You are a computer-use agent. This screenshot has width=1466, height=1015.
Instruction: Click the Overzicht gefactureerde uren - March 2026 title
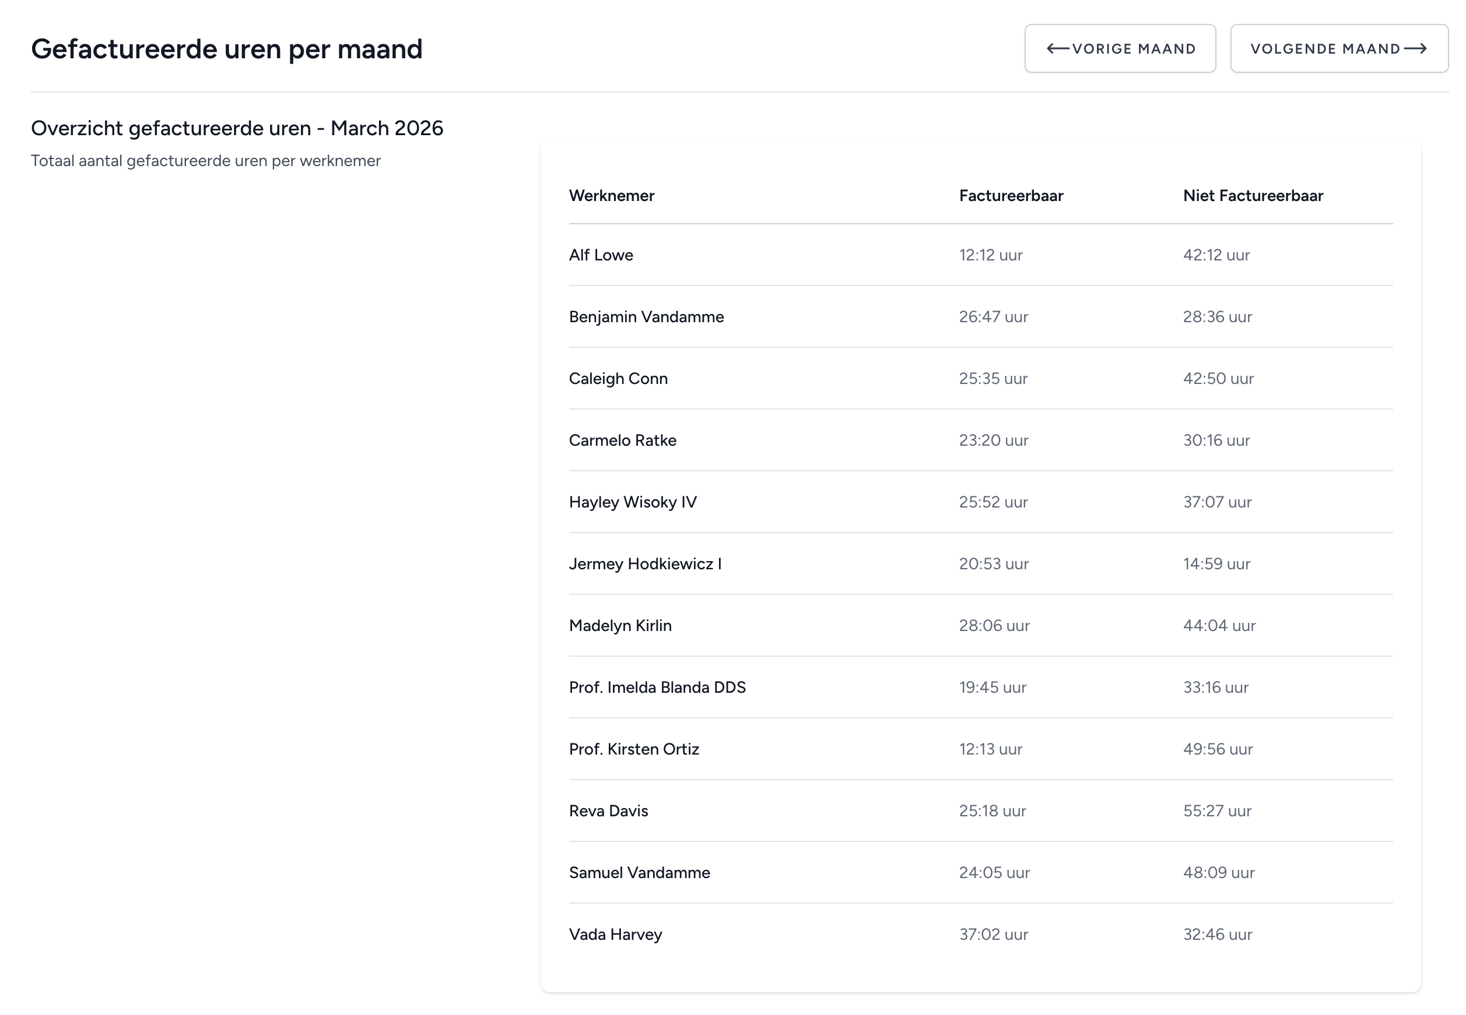click(x=237, y=128)
